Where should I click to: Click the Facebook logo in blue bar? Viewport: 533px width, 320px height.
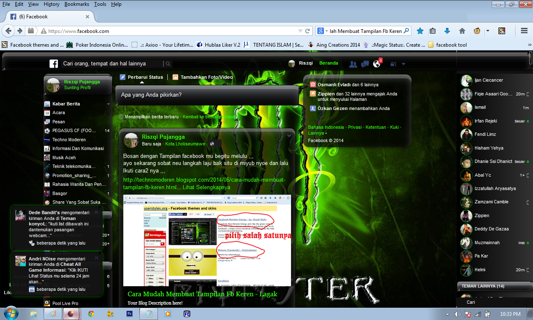click(x=53, y=64)
